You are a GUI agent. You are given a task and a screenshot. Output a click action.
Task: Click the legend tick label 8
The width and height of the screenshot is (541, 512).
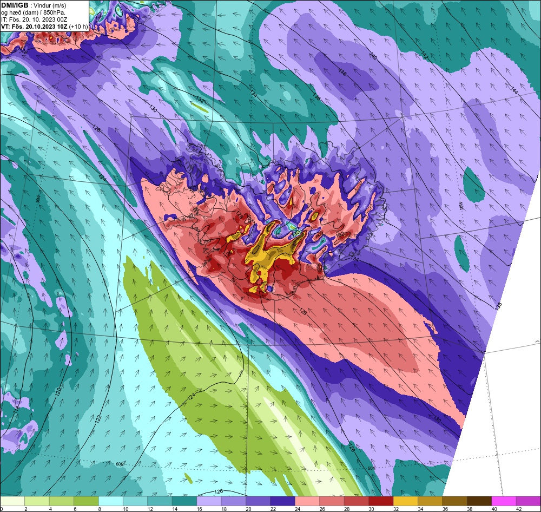(x=98, y=509)
